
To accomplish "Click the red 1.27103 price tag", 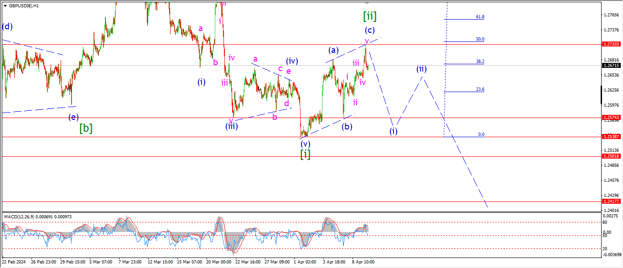I will 611,44.
